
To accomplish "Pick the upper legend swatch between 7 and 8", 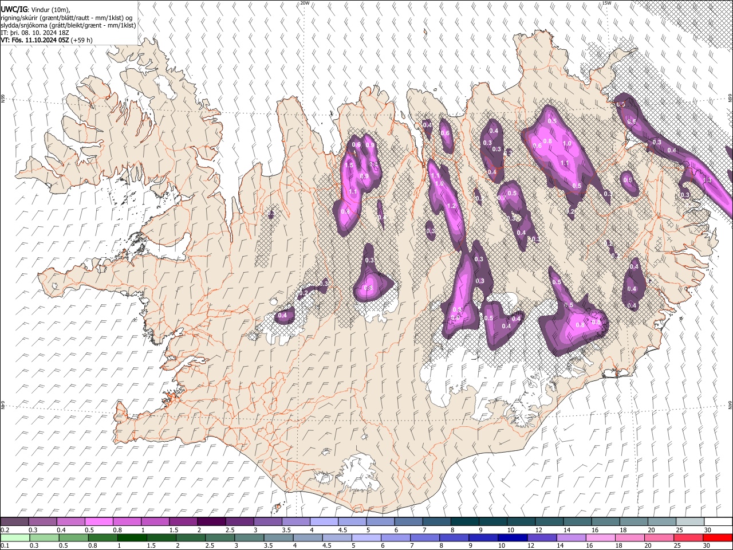I will click(436, 522).
